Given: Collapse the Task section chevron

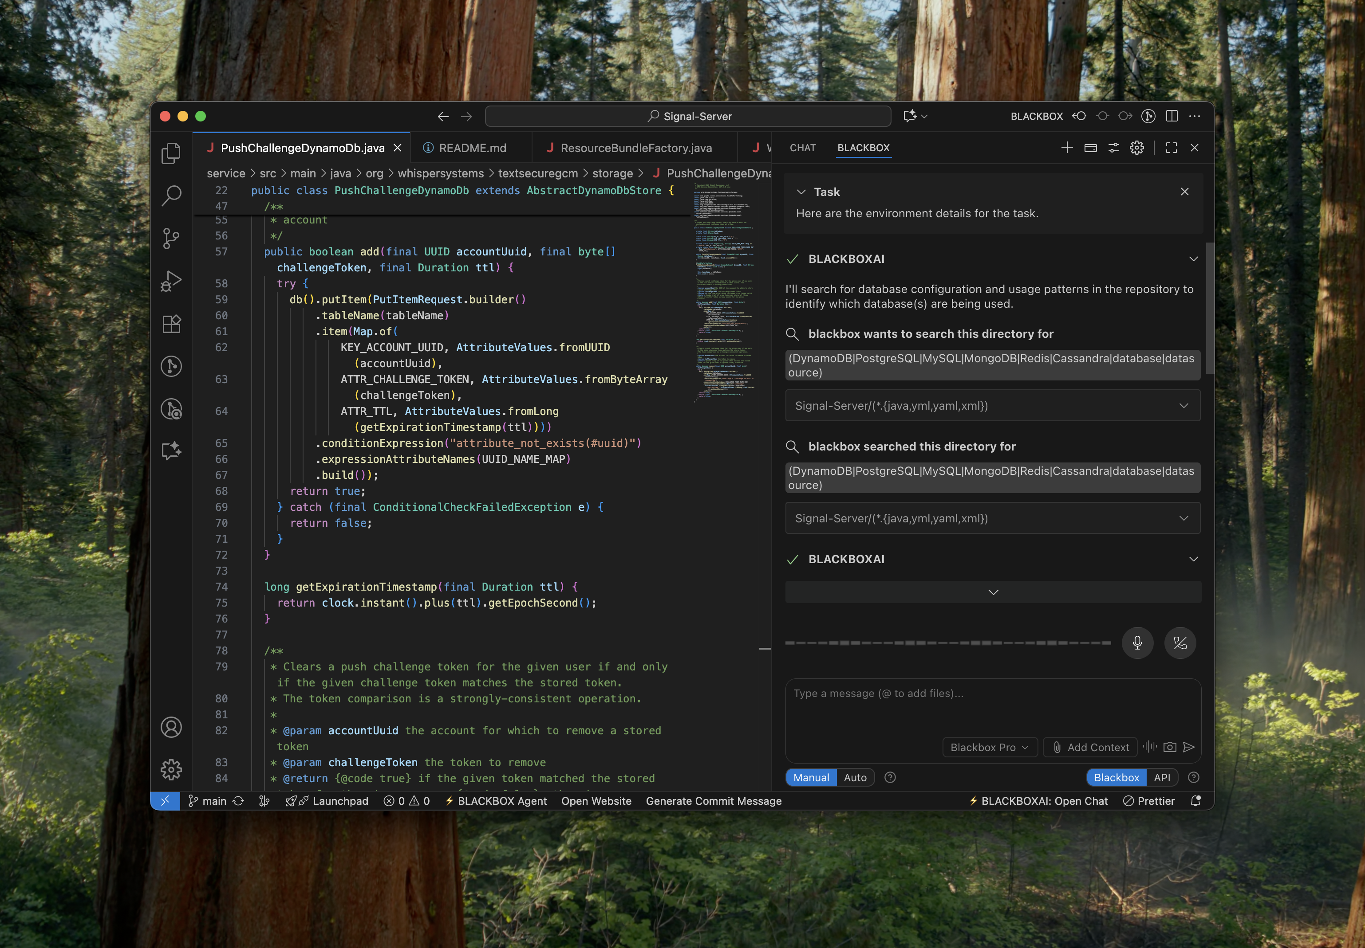Looking at the screenshot, I should coord(801,192).
